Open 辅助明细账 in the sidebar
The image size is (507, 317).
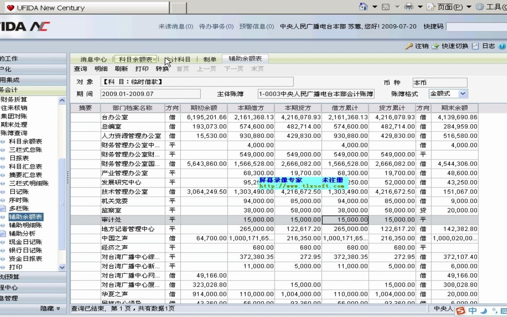point(25,225)
